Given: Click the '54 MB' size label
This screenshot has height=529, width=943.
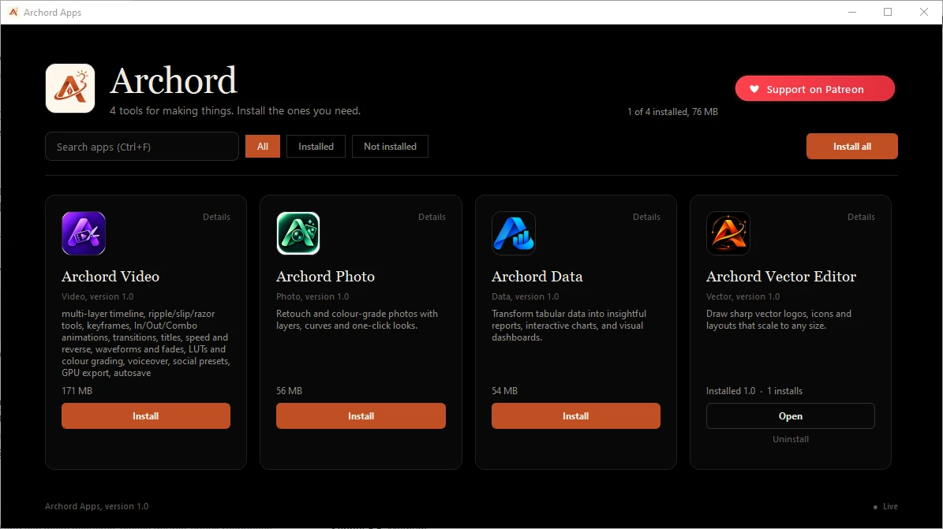Looking at the screenshot, I should pyautogui.click(x=504, y=391).
